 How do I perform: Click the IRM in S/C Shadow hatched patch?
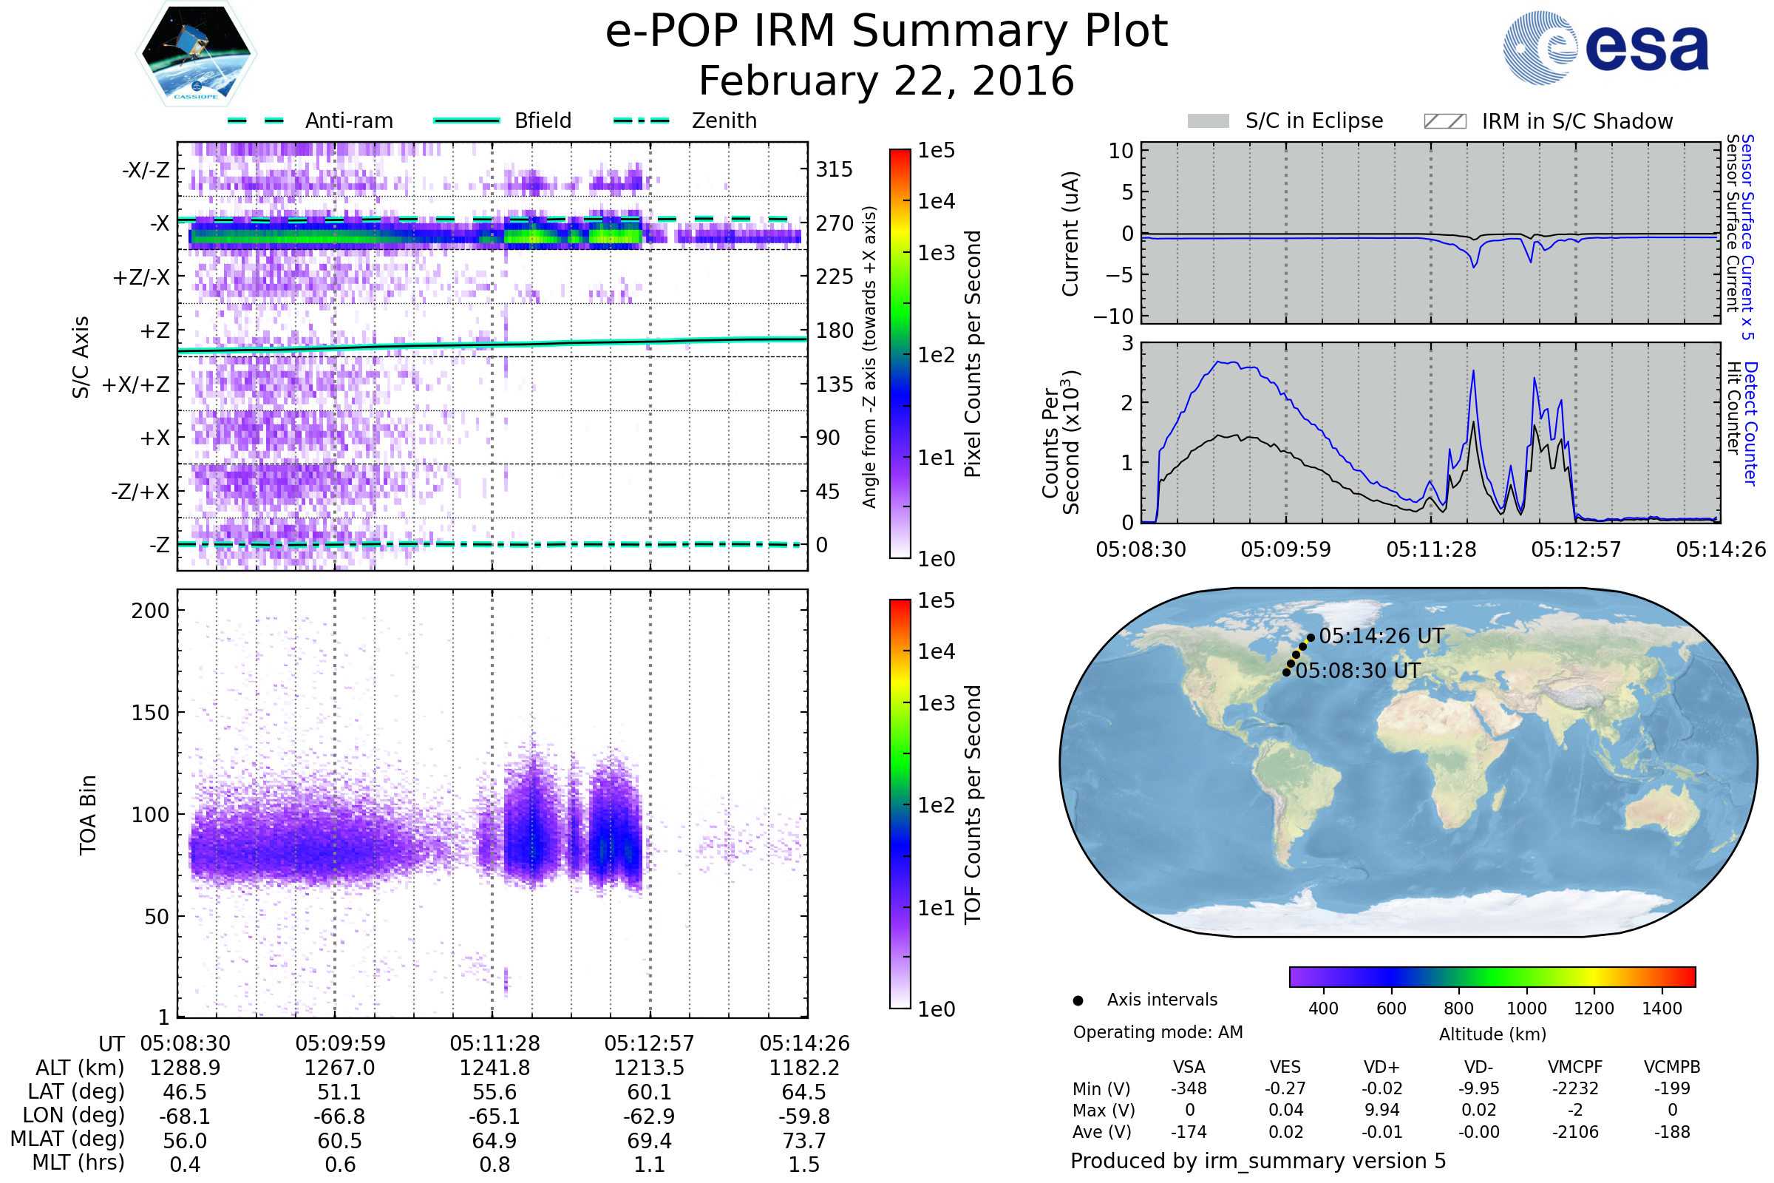tap(1444, 121)
